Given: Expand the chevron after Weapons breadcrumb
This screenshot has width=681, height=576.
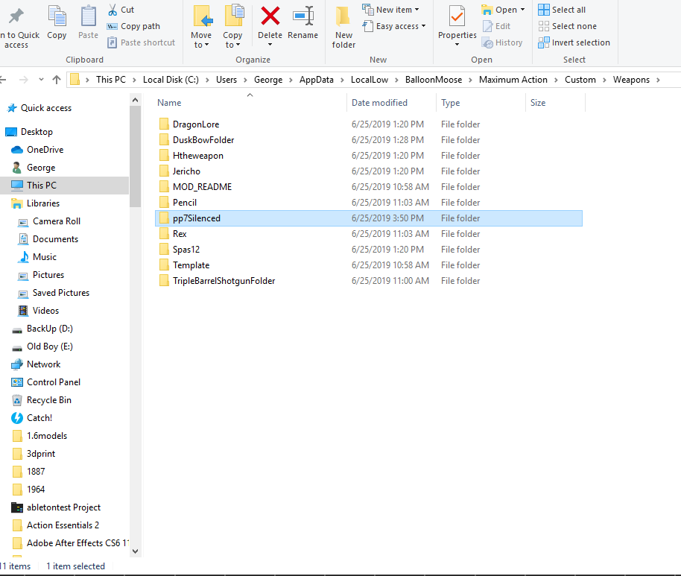Looking at the screenshot, I should (658, 80).
